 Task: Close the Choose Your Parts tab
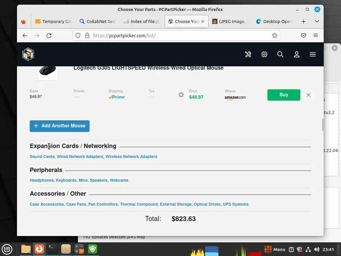pyautogui.click(x=203, y=21)
